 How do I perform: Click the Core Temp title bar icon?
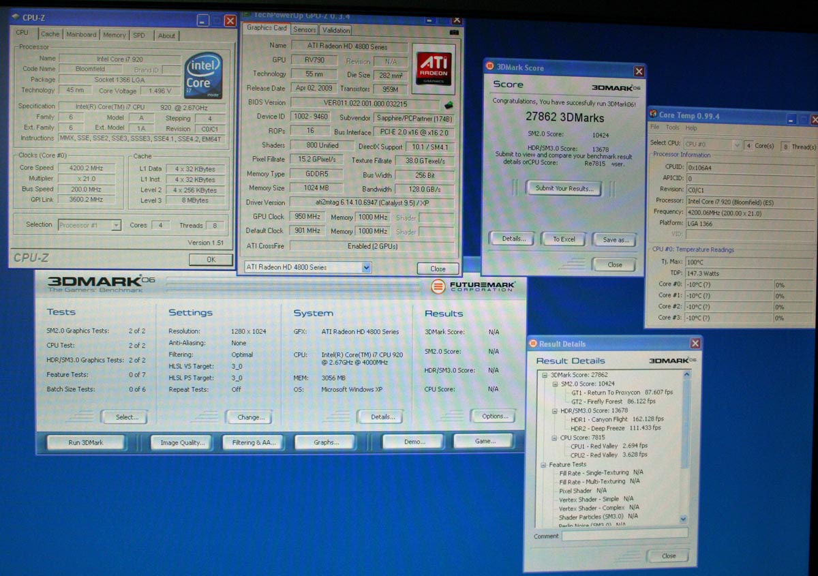[653, 115]
